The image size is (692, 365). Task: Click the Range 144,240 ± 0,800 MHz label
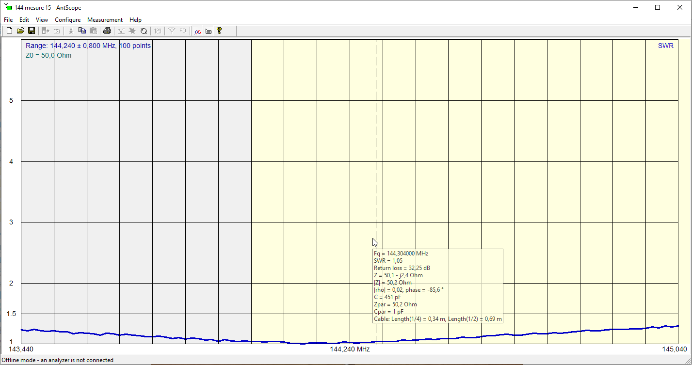[x=88, y=46]
